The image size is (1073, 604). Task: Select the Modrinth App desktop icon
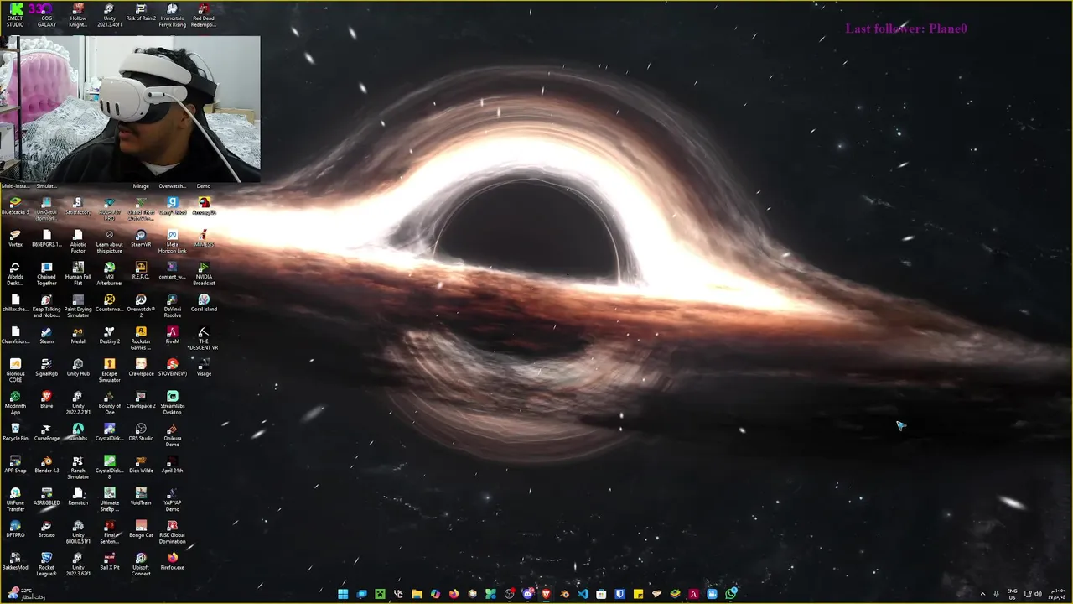[x=15, y=403]
